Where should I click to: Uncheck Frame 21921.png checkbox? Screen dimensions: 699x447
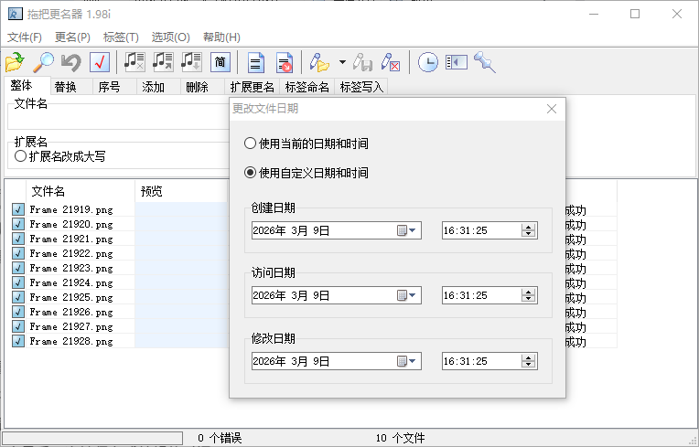(17, 239)
